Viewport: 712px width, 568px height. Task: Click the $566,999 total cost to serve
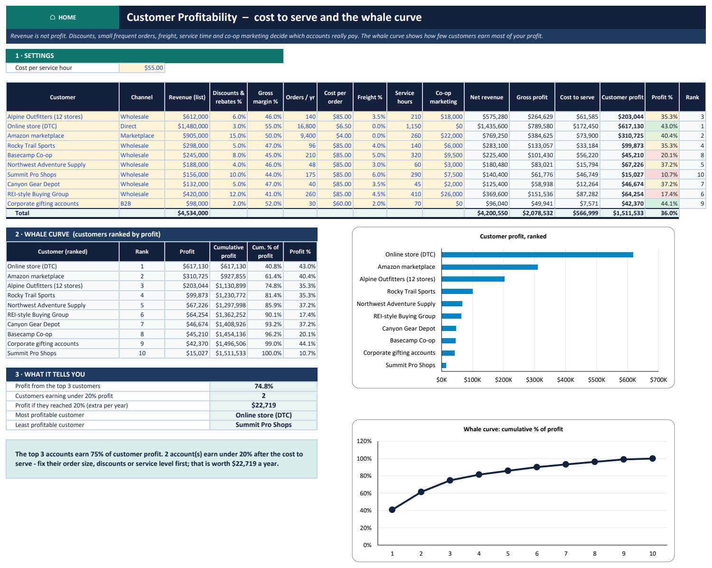click(577, 213)
